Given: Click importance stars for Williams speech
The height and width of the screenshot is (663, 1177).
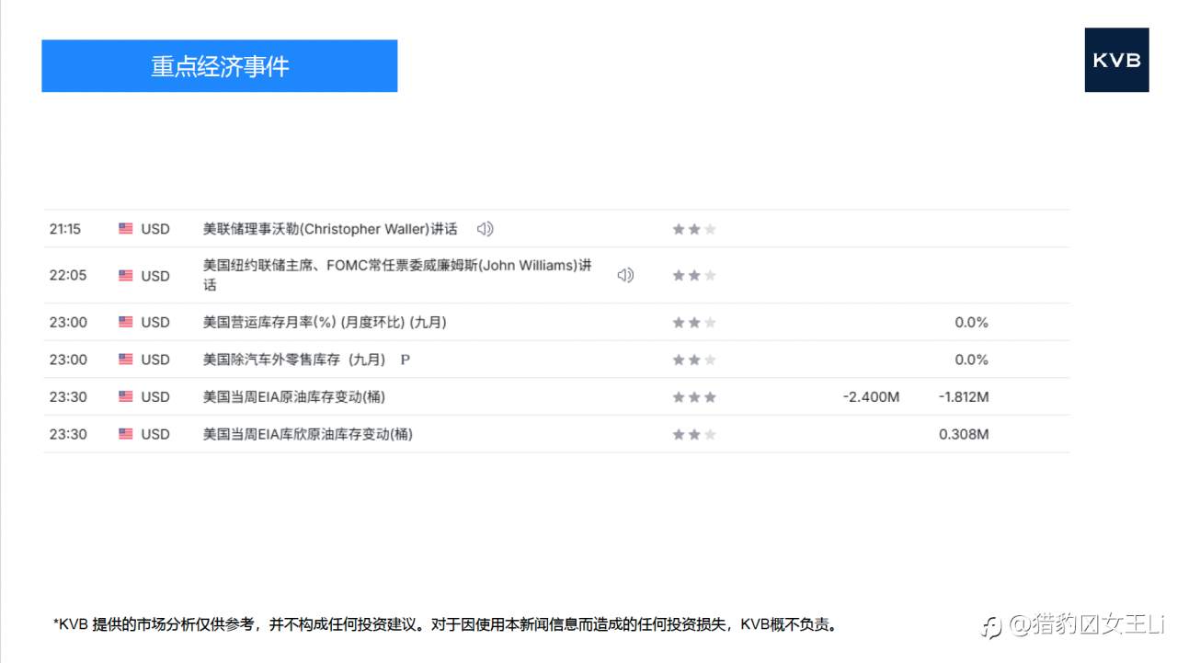Looking at the screenshot, I should point(694,275).
